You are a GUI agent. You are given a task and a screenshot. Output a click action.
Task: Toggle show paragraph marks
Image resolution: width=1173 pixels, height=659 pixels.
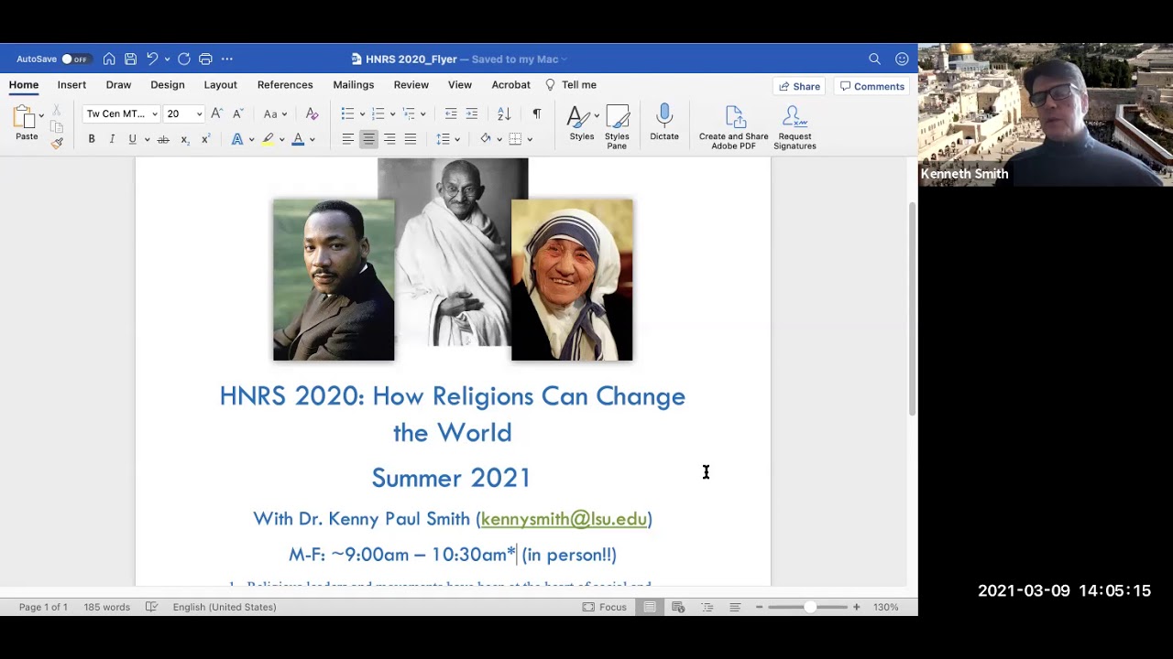(536, 113)
